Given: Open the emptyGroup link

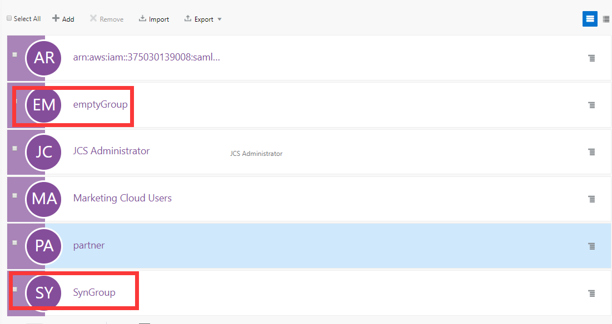Looking at the screenshot, I should 100,105.
